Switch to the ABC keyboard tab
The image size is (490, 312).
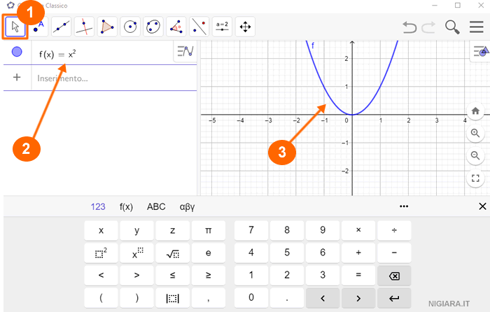pyautogui.click(x=156, y=207)
